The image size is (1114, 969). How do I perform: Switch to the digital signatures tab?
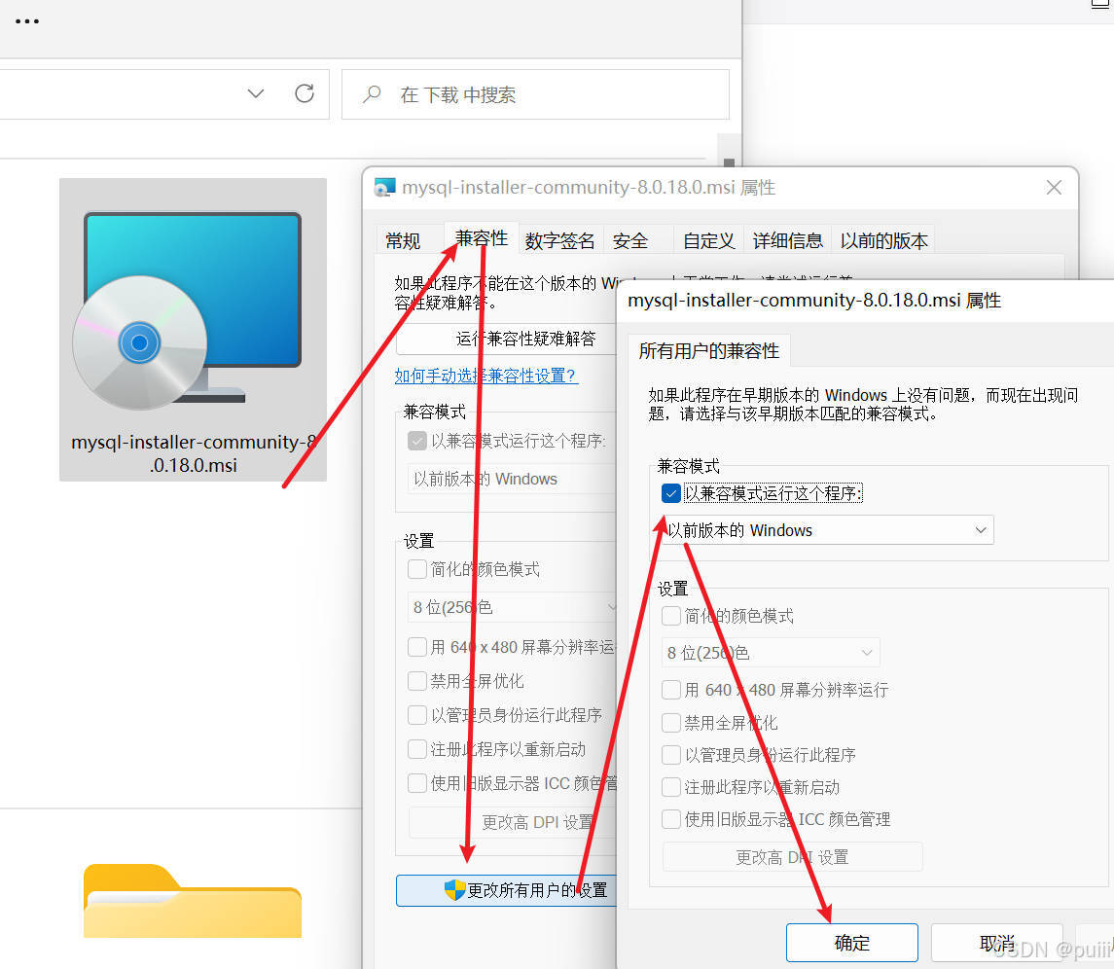tap(560, 238)
